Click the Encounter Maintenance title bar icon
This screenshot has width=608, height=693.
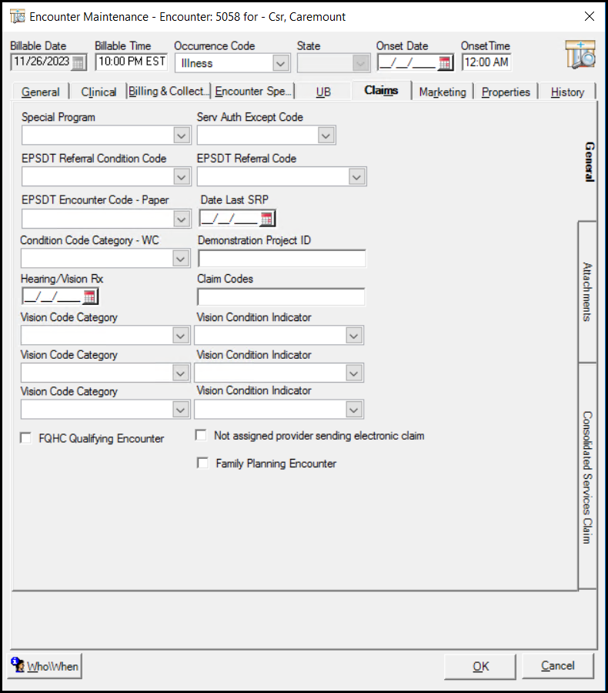[x=17, y=16]
